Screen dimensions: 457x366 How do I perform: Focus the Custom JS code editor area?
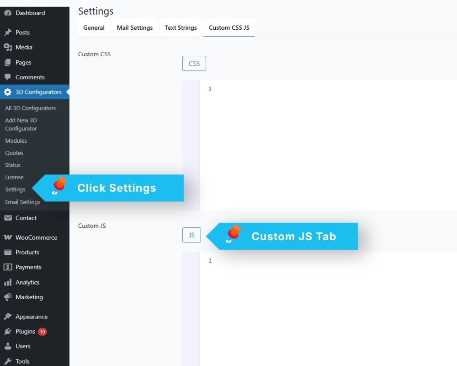[x=329, y=309]
